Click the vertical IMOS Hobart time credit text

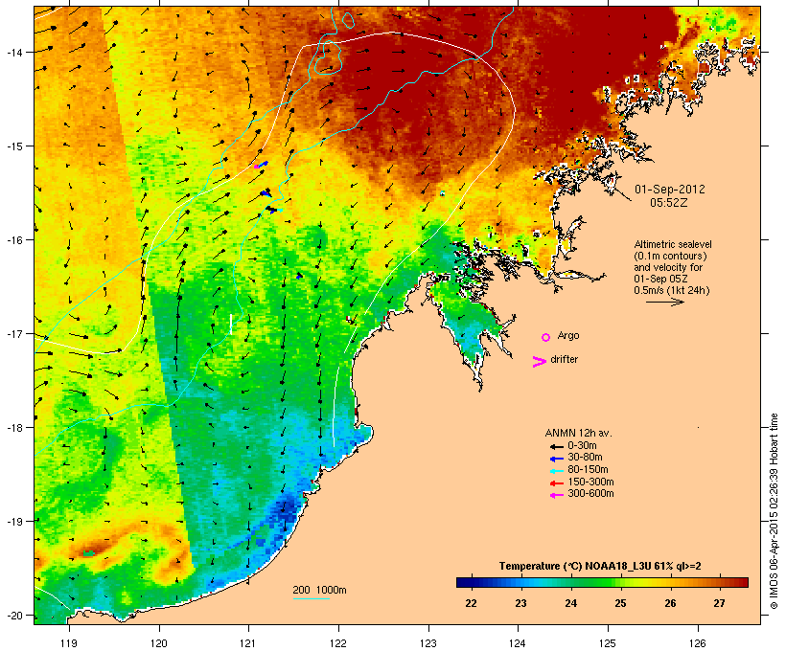point(774,511)
